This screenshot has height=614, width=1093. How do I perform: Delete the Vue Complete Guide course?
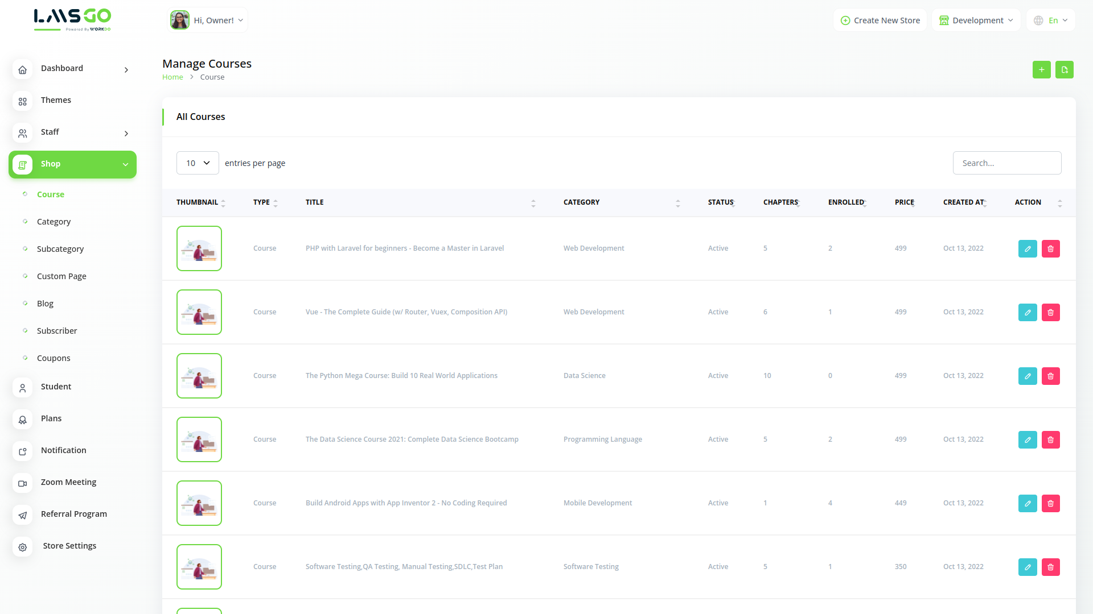[1050, 312]
